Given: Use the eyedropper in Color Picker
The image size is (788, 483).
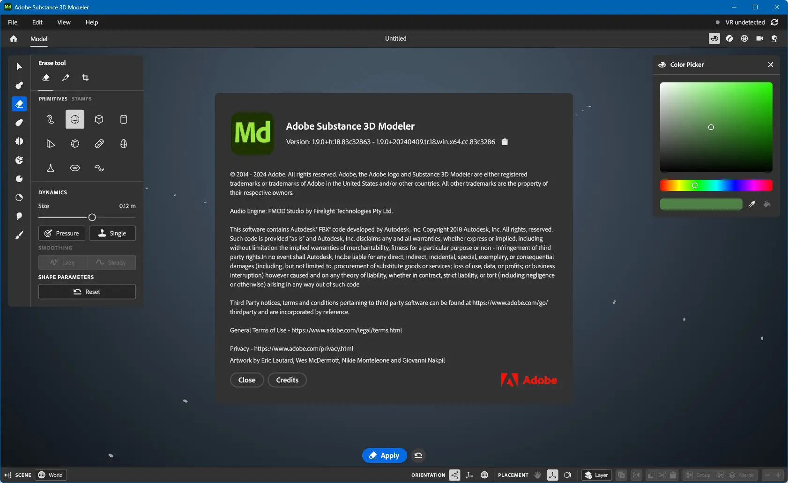Looking at the screenshot, I should tap(752, 204).
